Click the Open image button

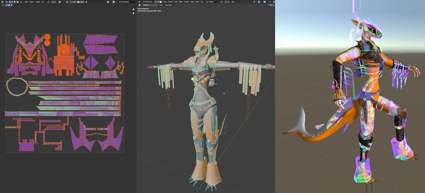[x=80, y=2]
